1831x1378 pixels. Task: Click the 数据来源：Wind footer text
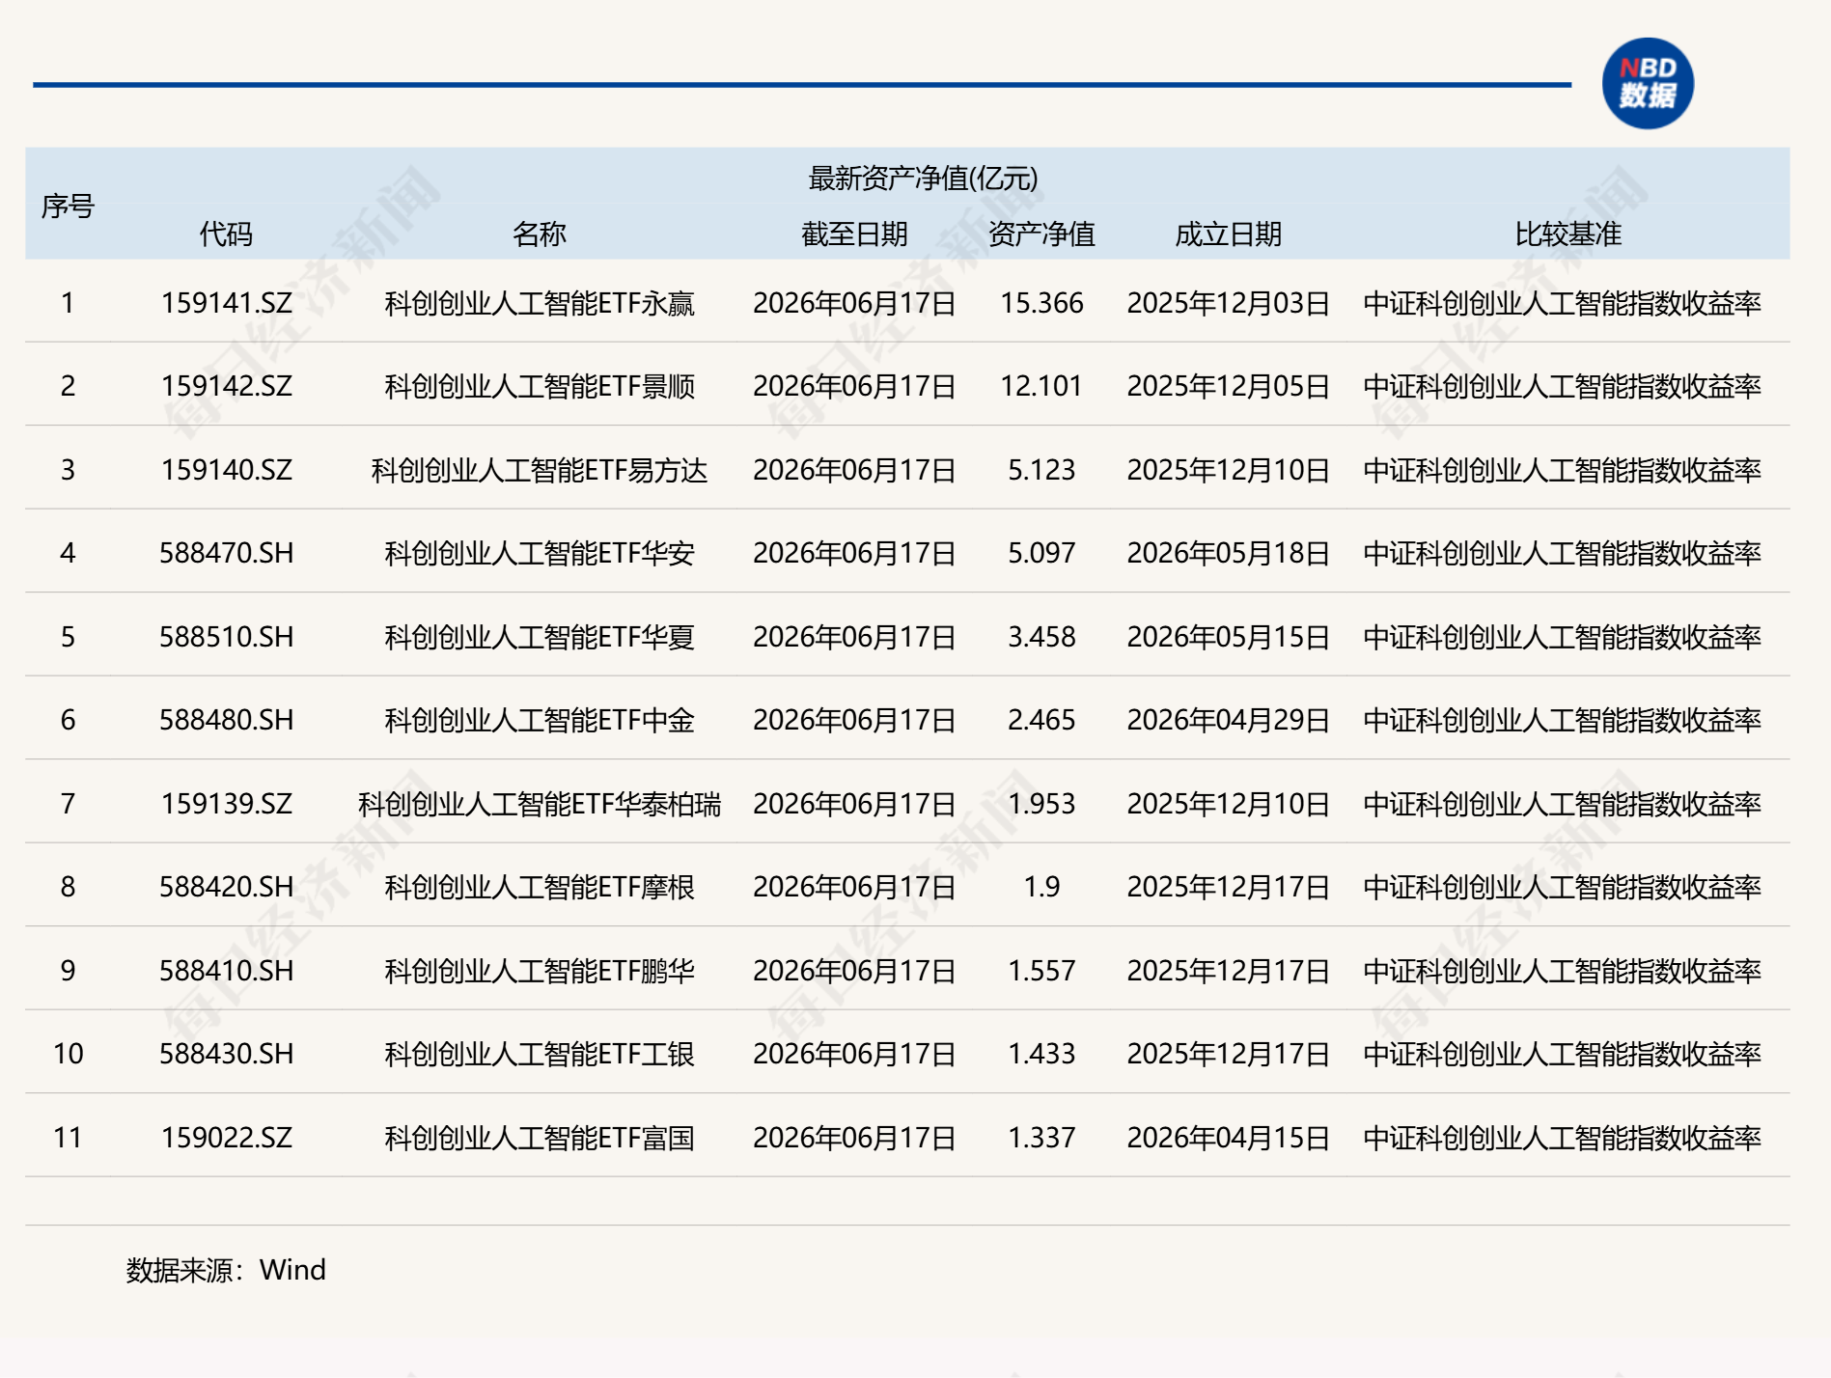click(226, 1270)
